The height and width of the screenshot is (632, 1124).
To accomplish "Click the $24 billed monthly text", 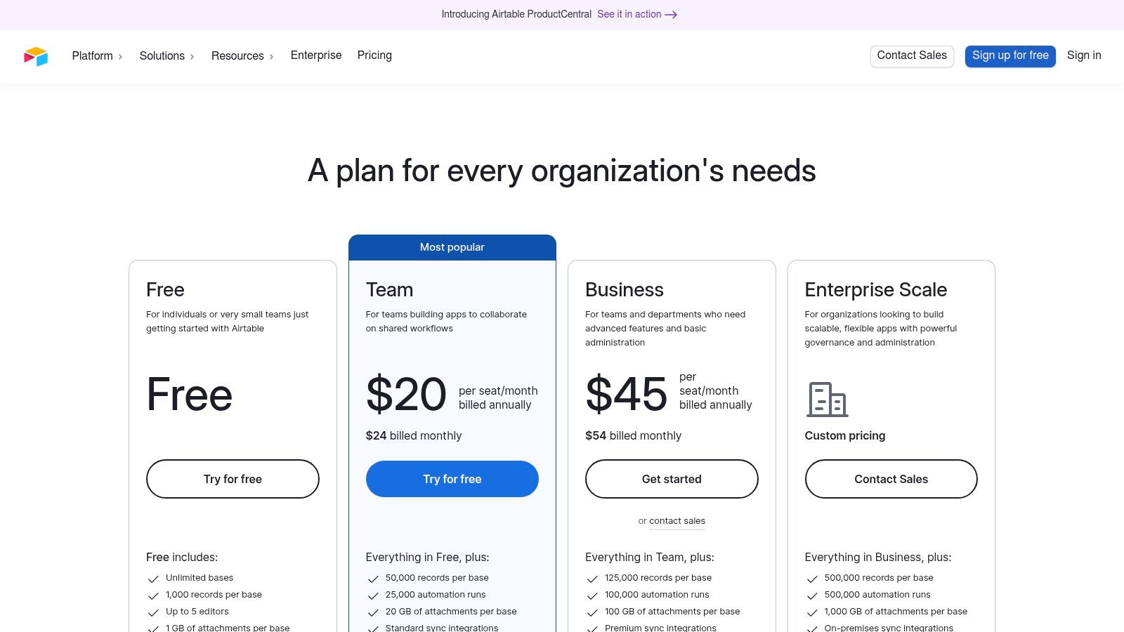I will point(414,435).
